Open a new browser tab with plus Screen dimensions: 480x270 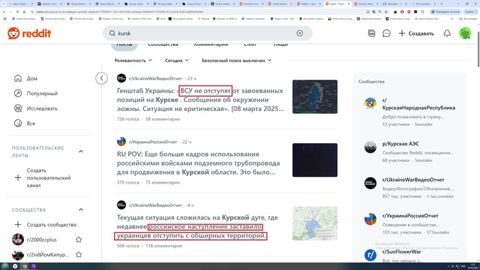[x=441, y=3]
